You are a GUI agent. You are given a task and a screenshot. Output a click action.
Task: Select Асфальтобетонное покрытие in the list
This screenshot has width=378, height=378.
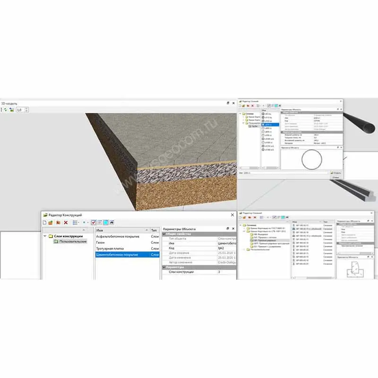(117, 236)
